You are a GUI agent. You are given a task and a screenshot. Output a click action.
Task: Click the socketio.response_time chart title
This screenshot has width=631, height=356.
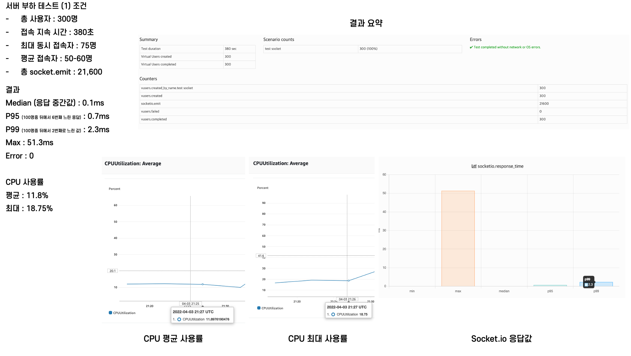(x=500, y=166)
